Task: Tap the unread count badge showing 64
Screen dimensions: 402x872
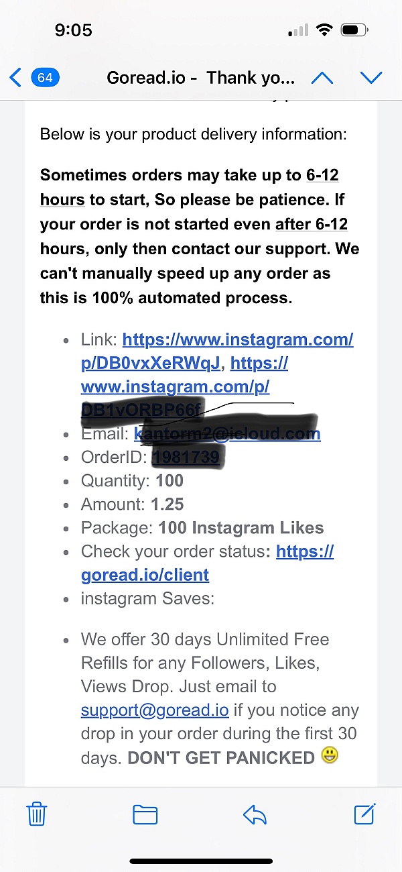Action: pos(45,78)
